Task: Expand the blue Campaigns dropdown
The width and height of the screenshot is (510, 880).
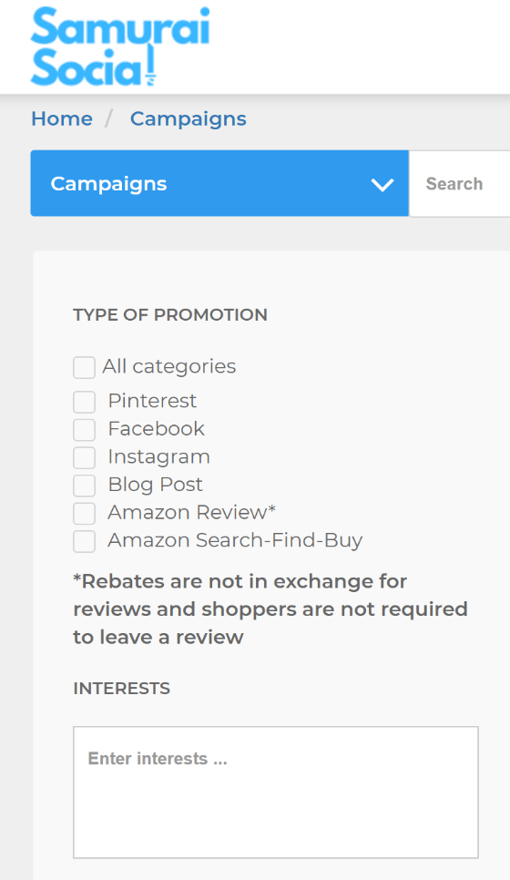Action: coord(219,183)
